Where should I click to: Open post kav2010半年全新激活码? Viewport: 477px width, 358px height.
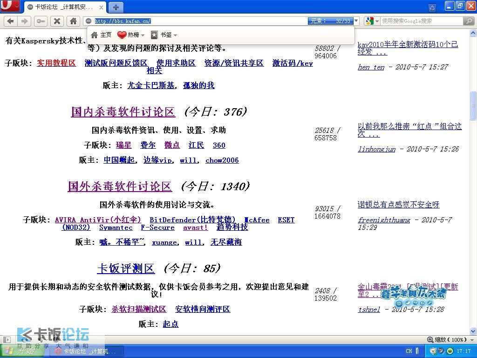coord(408,48)
